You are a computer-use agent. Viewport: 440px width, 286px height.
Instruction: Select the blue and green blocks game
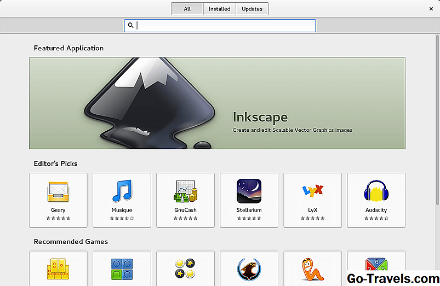[122, 270]
